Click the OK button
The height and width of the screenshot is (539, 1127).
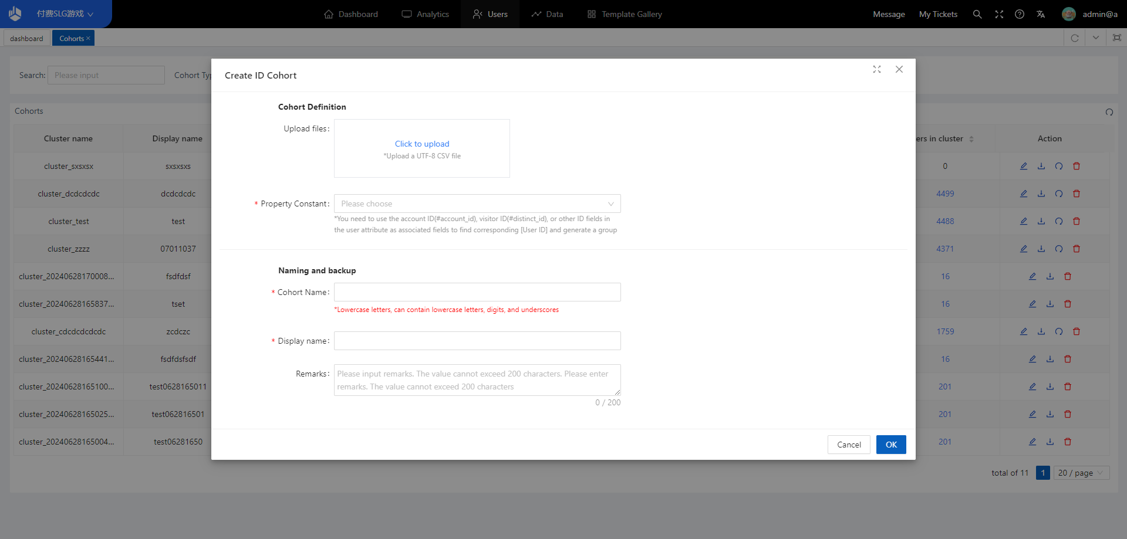coord(891,445)
